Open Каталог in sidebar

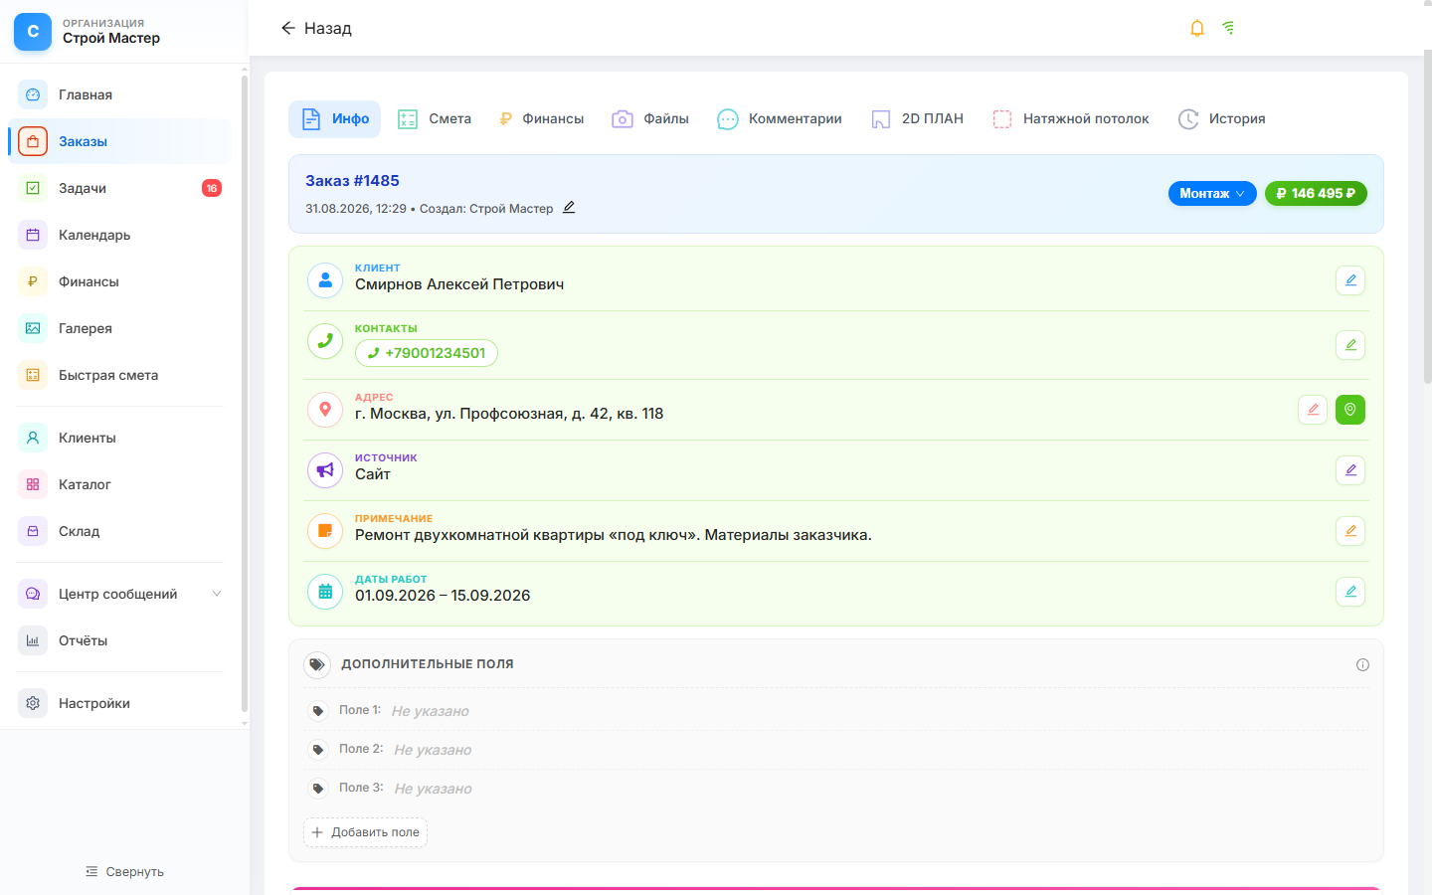[x=119, y=484]
